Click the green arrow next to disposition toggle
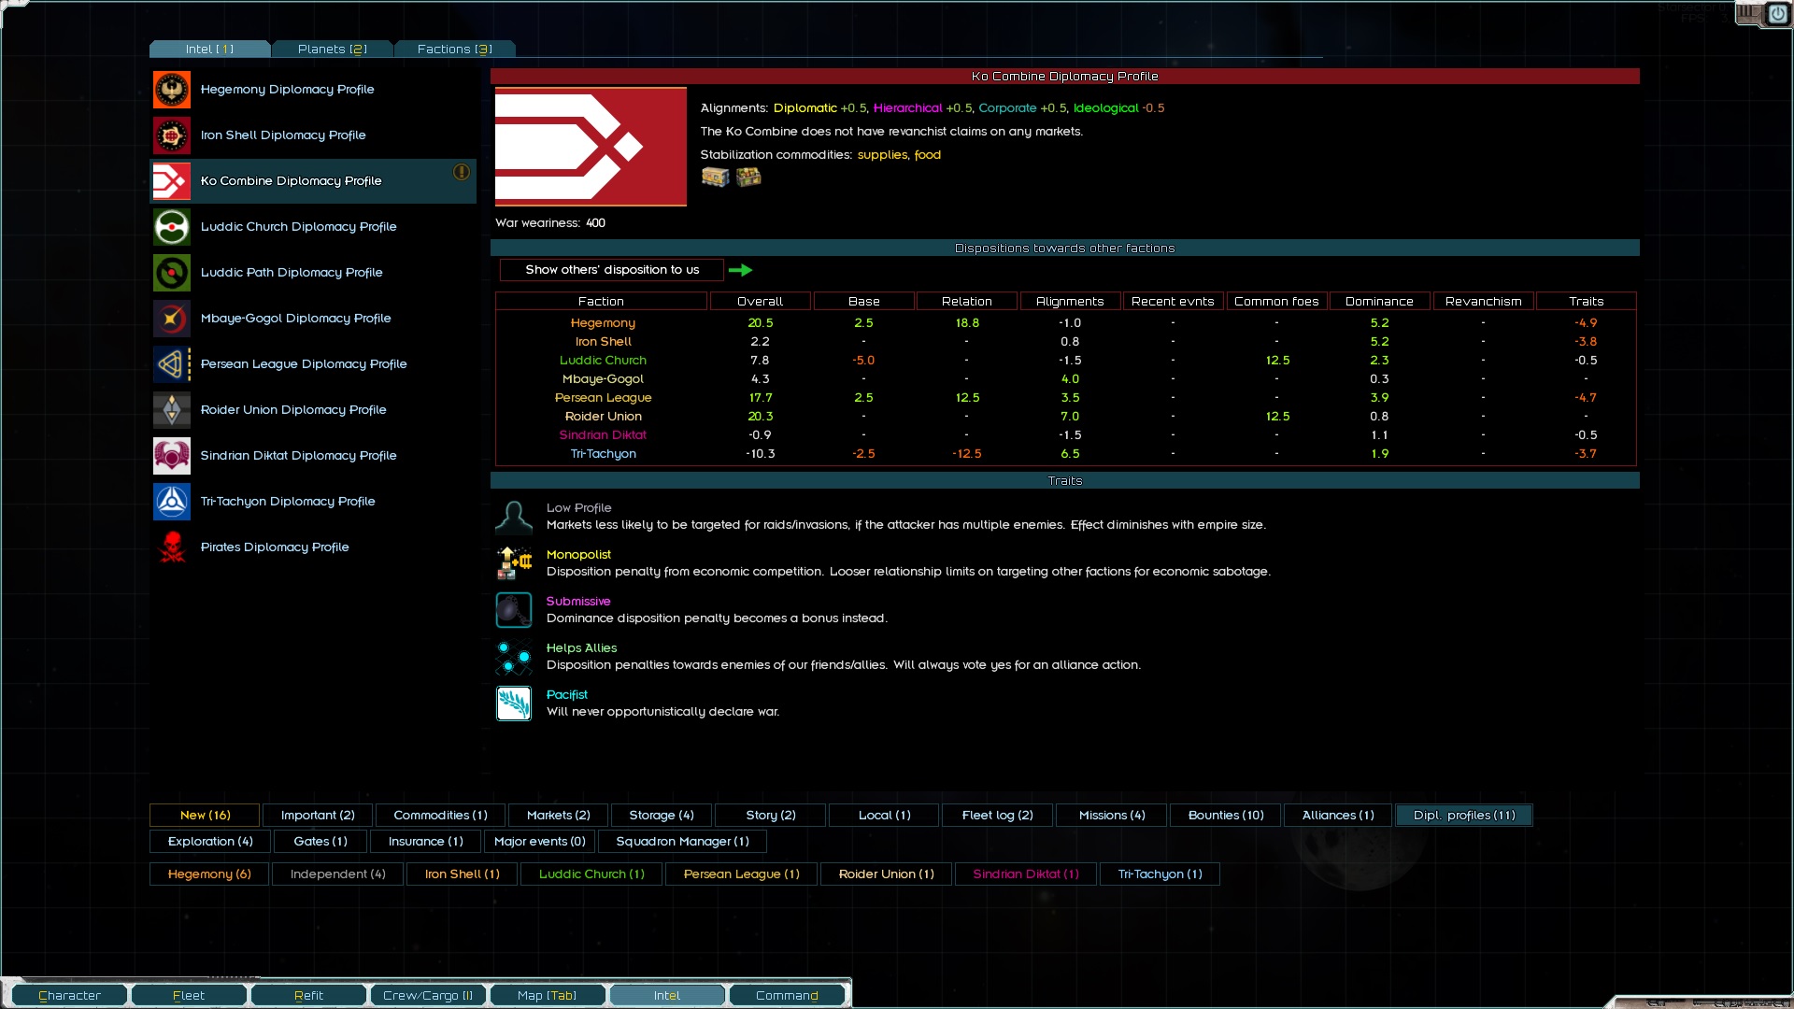 [x=740, y=270]
